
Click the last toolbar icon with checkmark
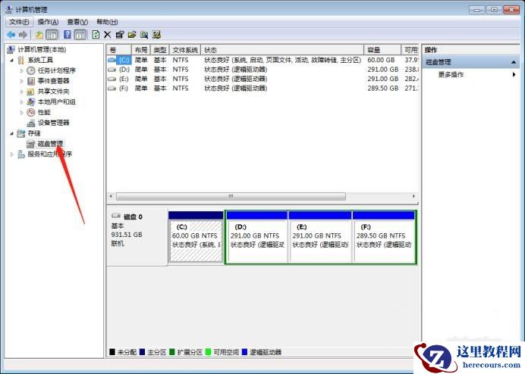(x=156, y=34)
